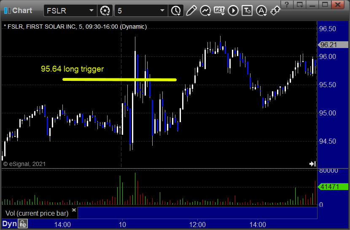
Task: Open the time template clock icon
Action: pyautogui.click(x=176, y=11)
